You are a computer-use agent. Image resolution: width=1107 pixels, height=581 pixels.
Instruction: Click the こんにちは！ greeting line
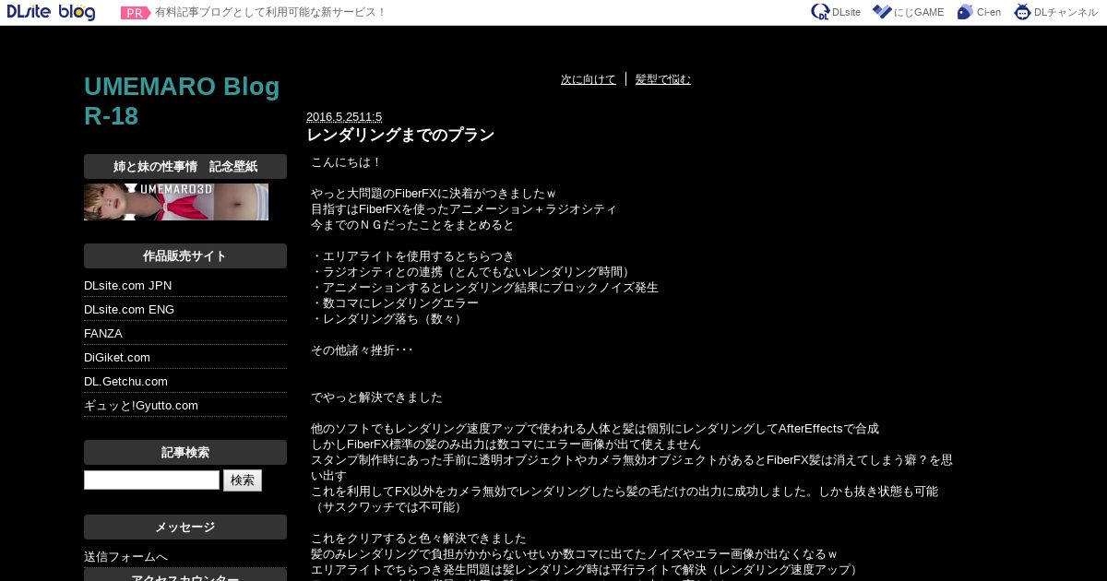[347, 162]
